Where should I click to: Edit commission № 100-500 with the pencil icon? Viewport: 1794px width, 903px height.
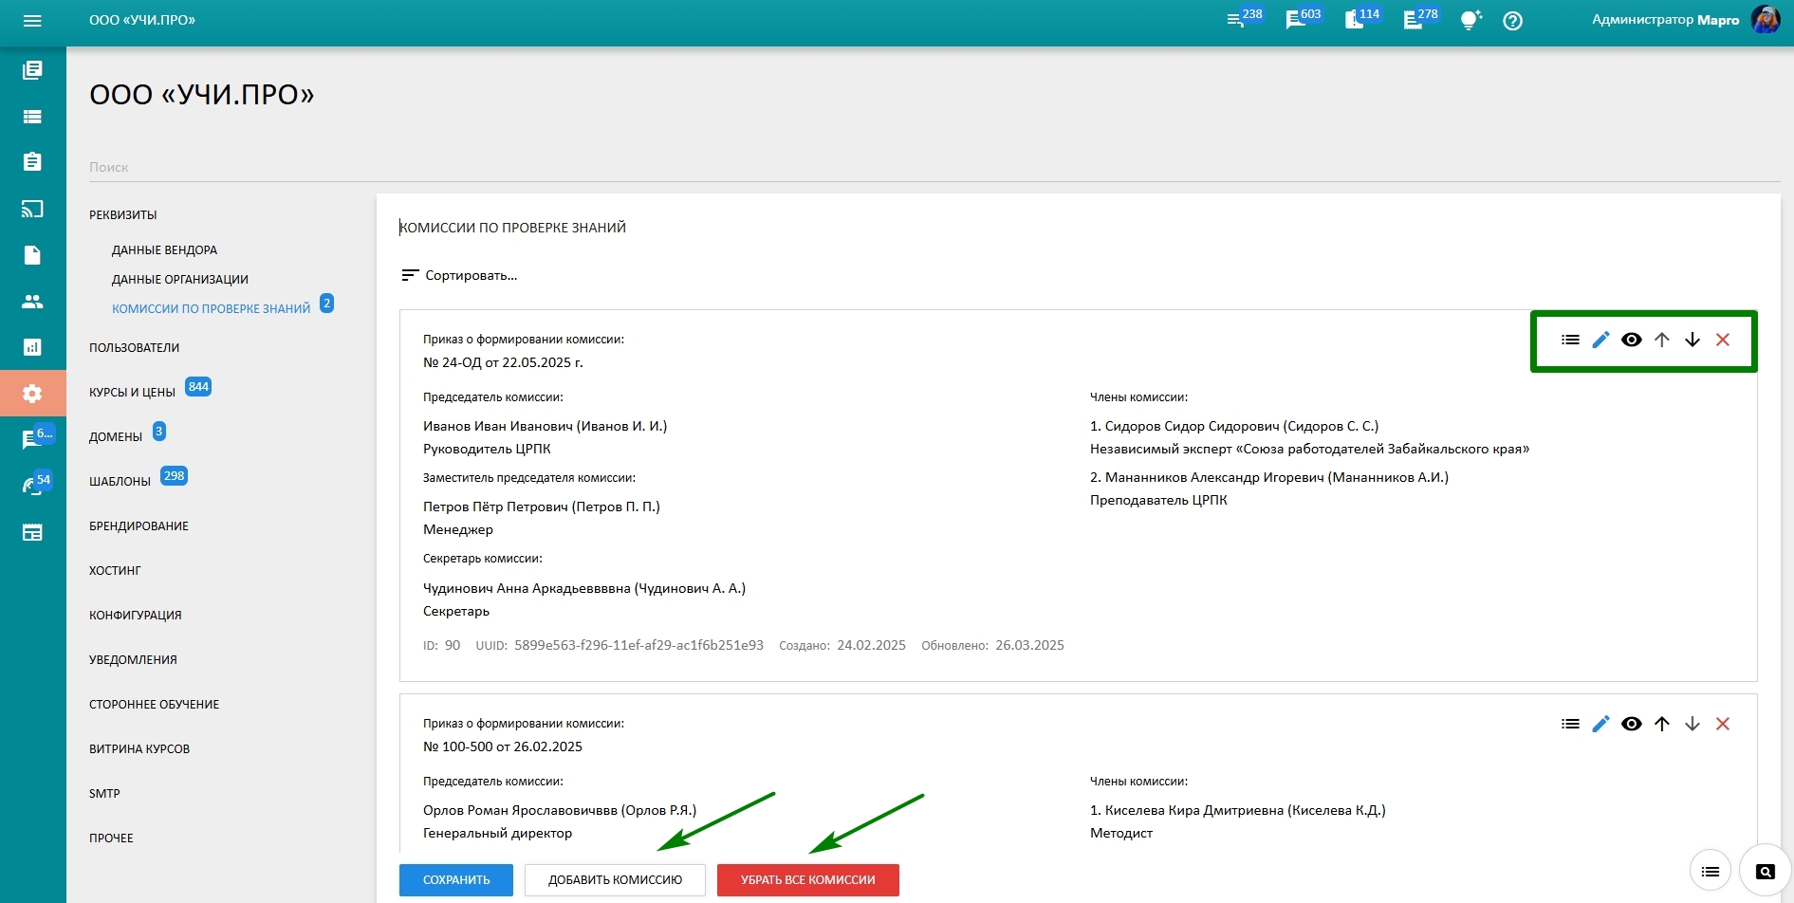[1601, 724]
